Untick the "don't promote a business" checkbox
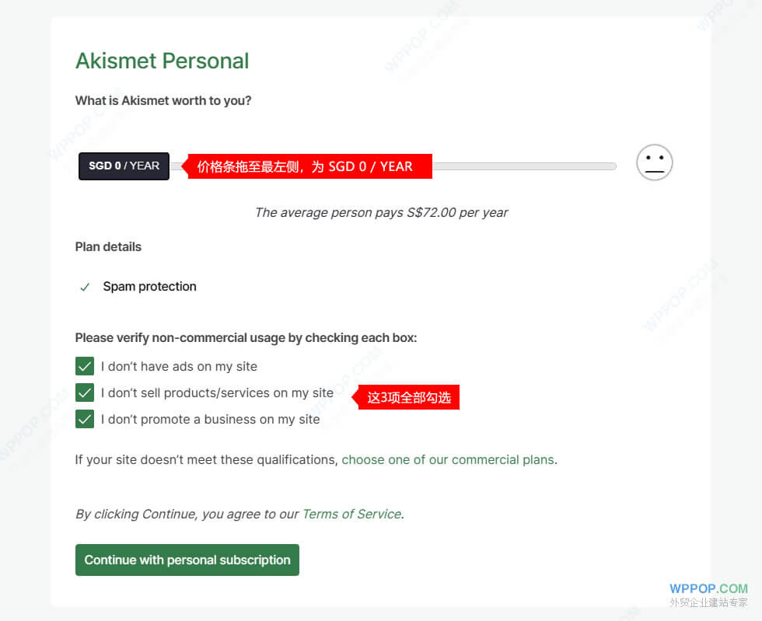Viewport: 762px width, 621px height. pos(85,419)
